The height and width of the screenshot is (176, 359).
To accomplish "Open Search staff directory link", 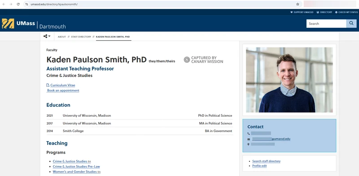I will [x=266, y=161].
